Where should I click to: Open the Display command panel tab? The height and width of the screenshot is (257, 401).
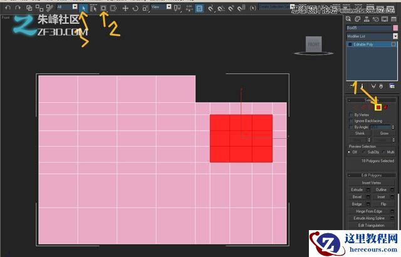pos(384,19)
